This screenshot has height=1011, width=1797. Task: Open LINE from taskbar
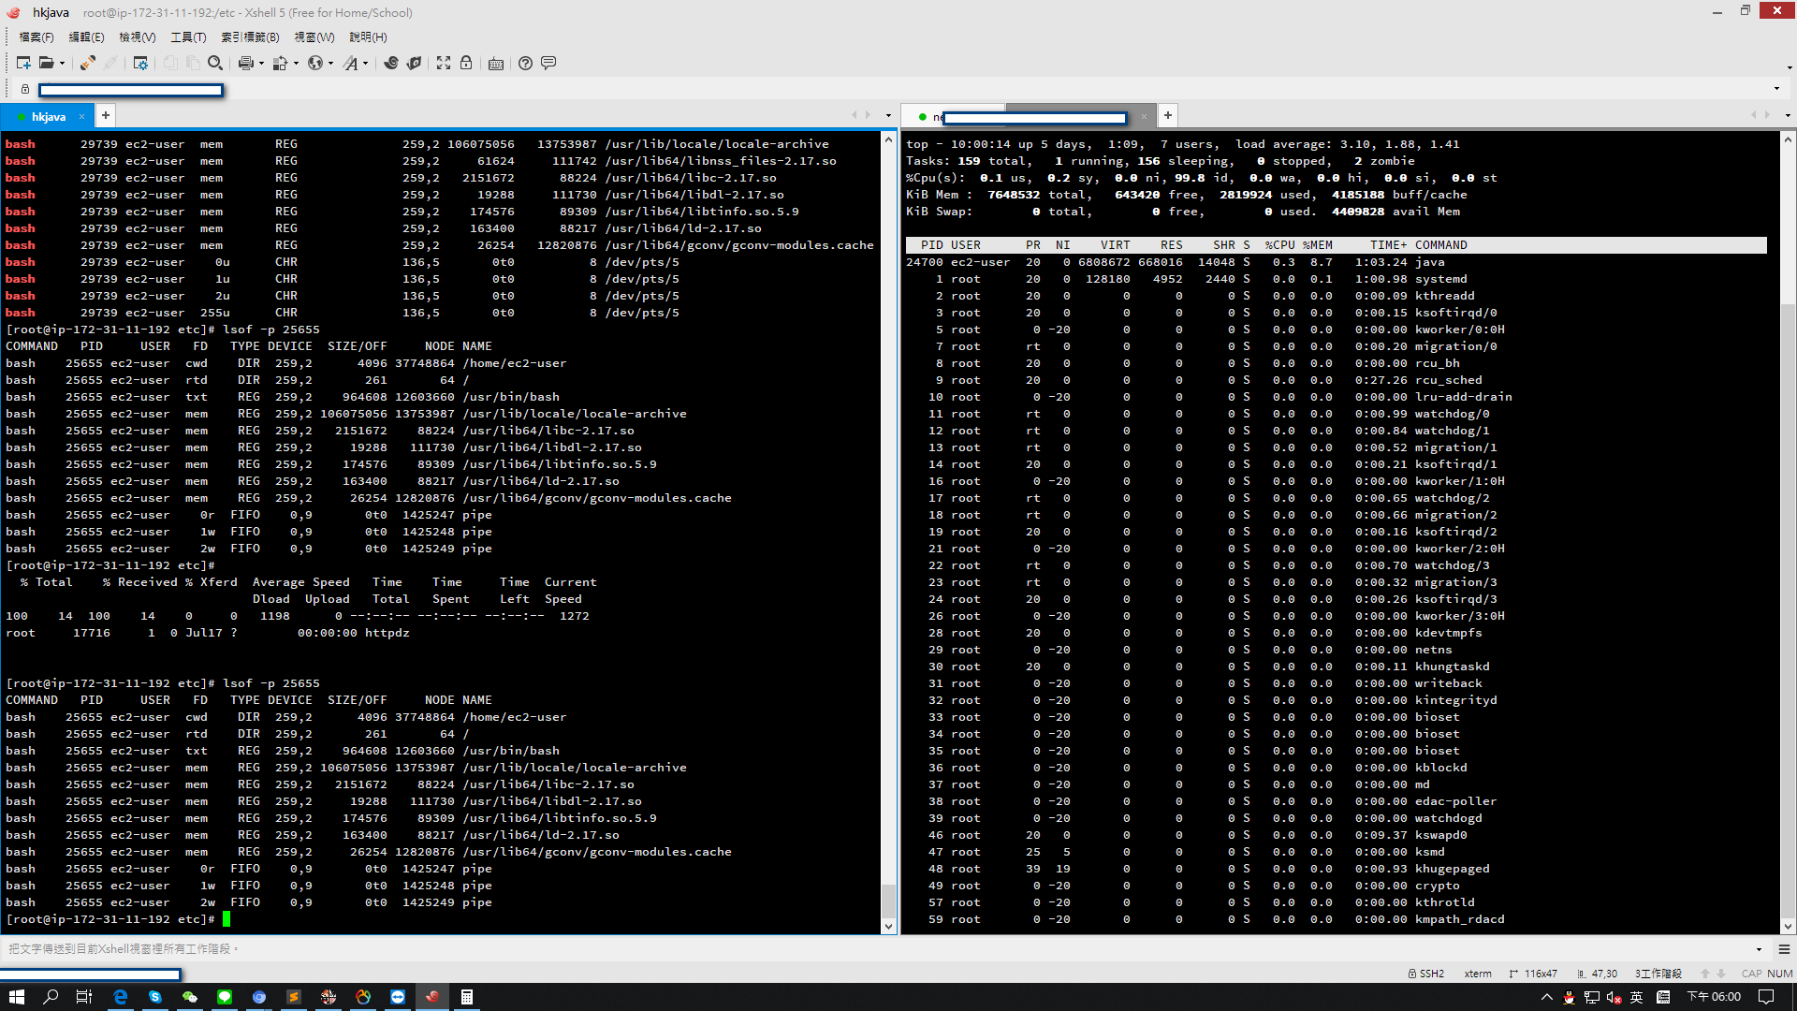pyautogui.click(x=224, y=997)
